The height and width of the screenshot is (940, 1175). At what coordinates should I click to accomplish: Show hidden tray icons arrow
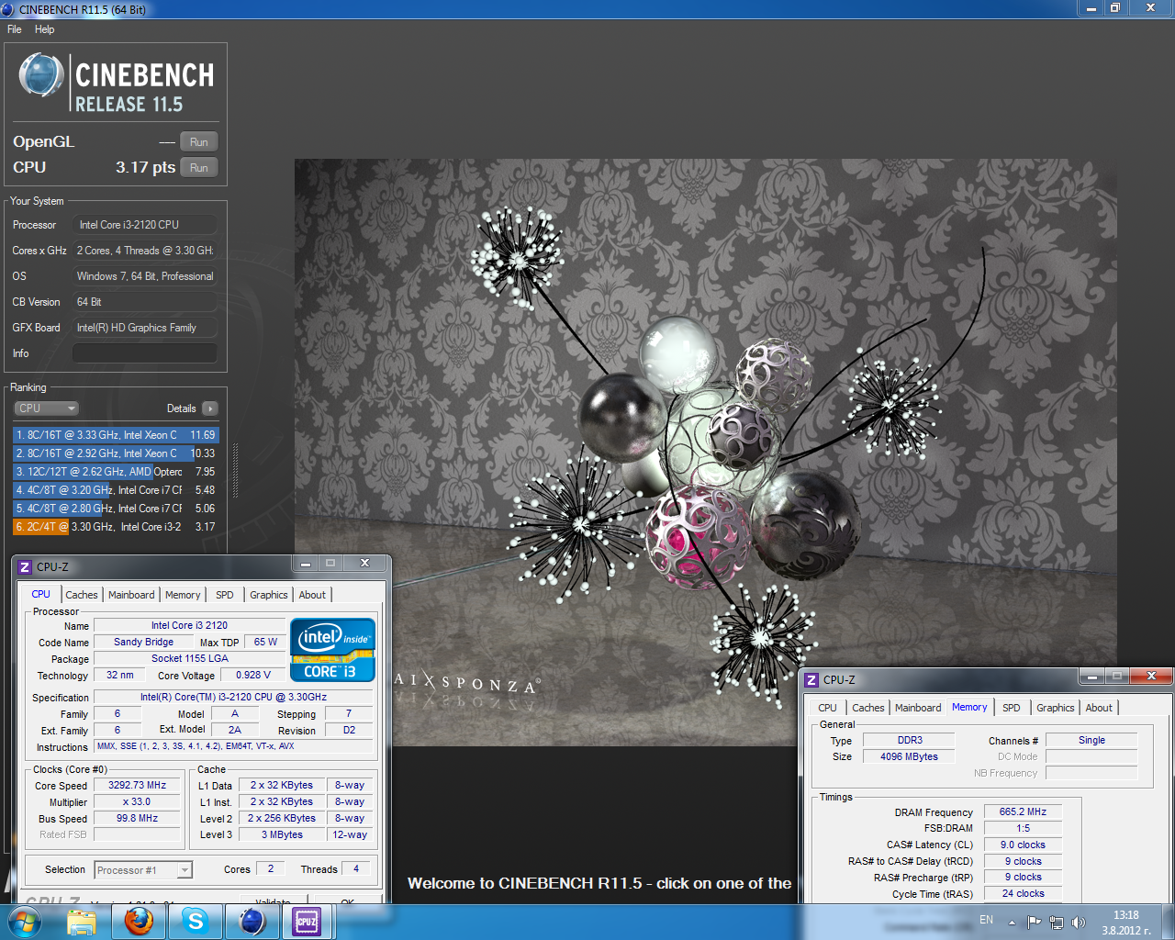pos(1013,922)
